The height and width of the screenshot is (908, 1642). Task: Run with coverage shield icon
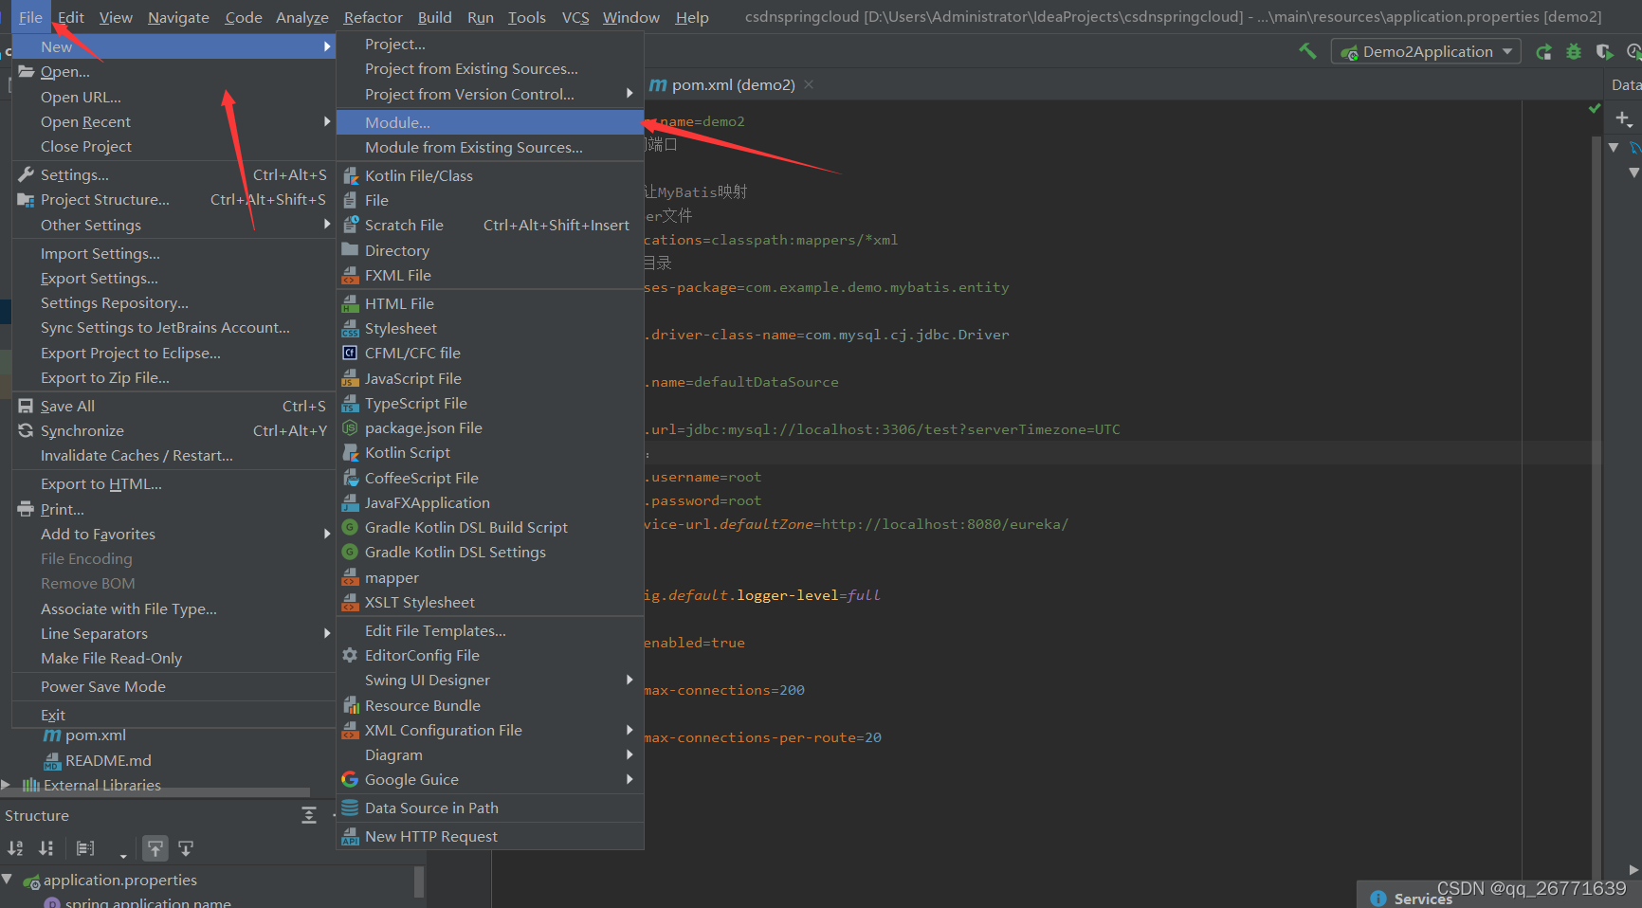pos(1604,51)
